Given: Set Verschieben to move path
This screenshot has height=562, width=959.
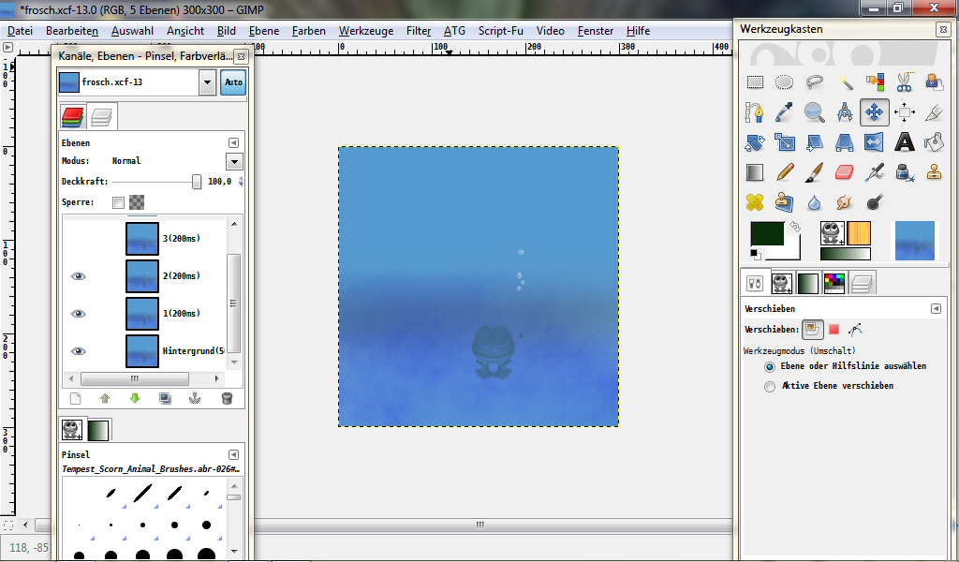Looking at the screenshot, I should 855,330.
